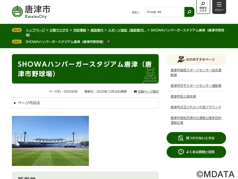Open 市政情報 breadcrumb link
The image size is (238, 179).
79,30
